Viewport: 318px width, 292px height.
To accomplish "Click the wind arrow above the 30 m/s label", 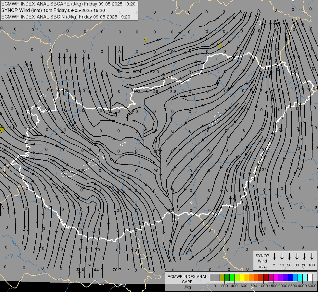I will point(297,256).
